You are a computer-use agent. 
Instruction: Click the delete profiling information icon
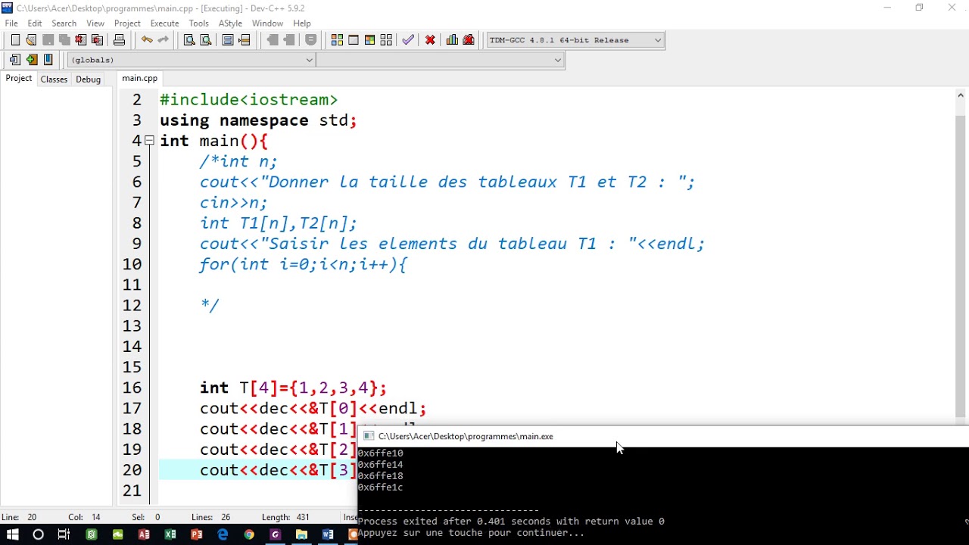(x=469, y=40)
